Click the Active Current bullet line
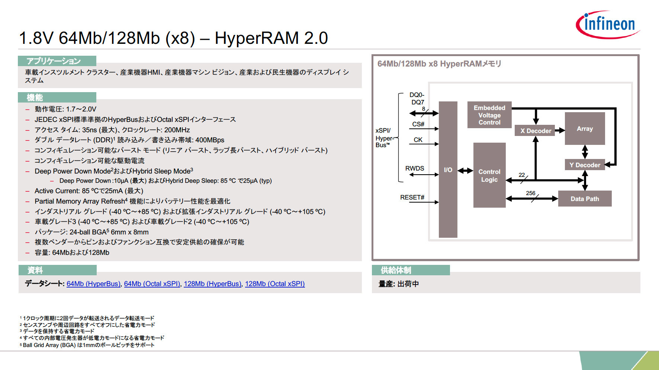659x370 pixels. coord(89,191)
